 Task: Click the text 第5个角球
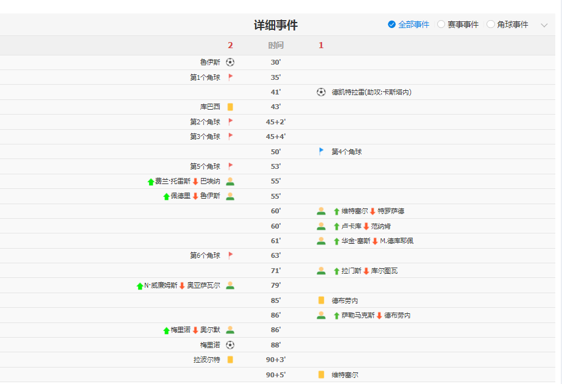tap(205, 166)
